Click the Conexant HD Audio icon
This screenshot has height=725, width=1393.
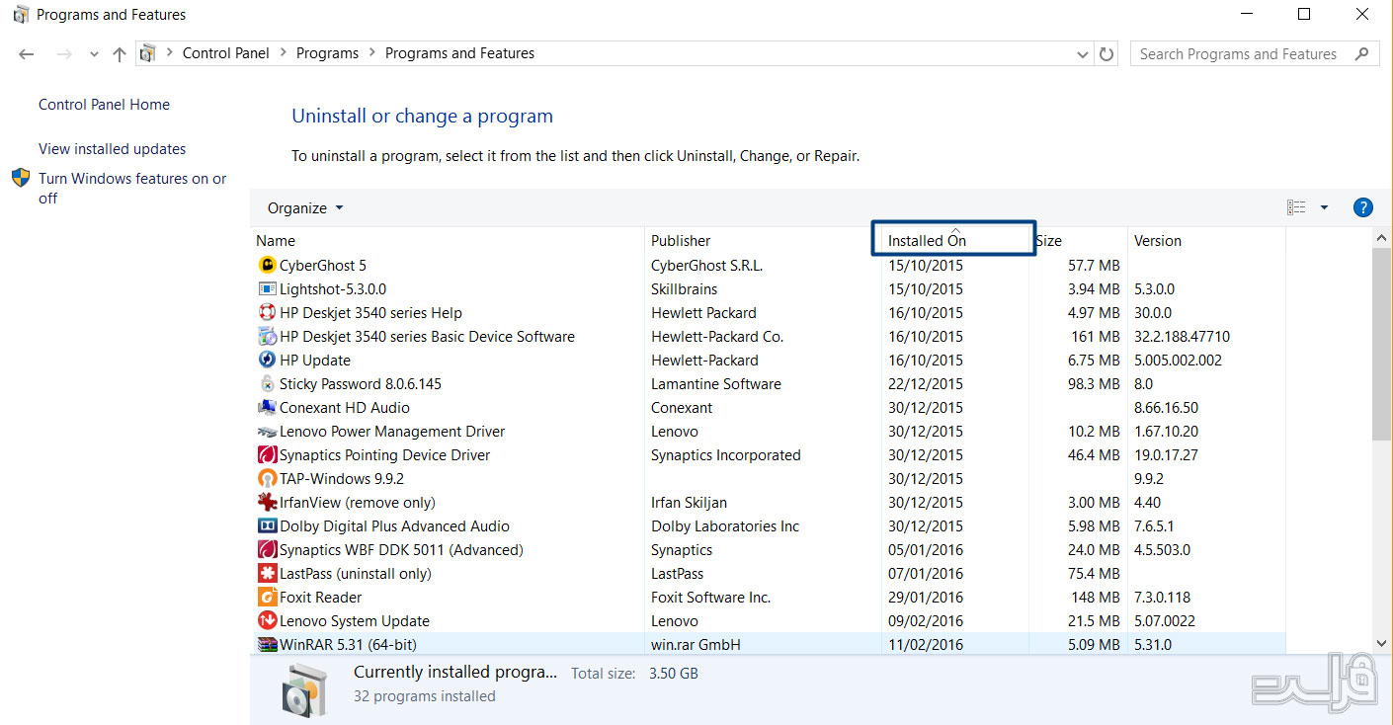click(x=267, y=407)
